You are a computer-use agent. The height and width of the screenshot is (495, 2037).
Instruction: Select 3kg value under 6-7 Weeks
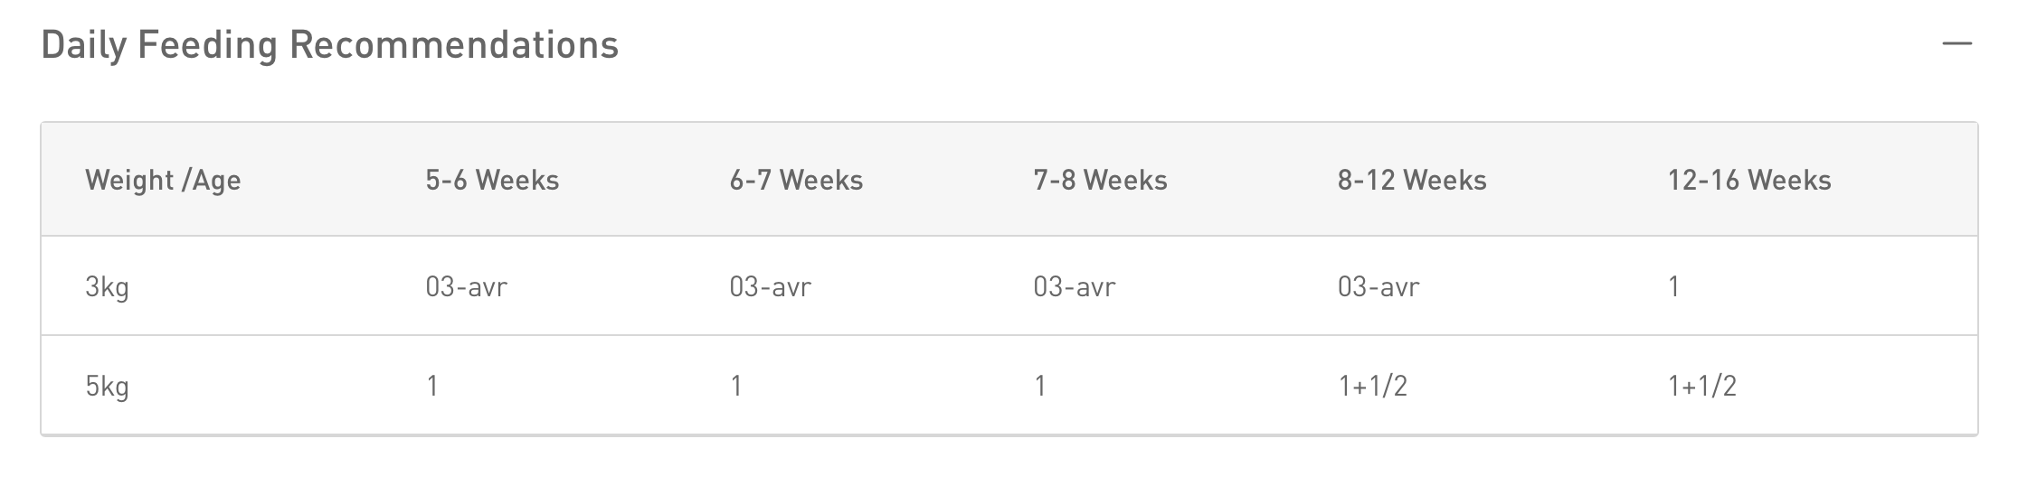click(x=770, y=287)
